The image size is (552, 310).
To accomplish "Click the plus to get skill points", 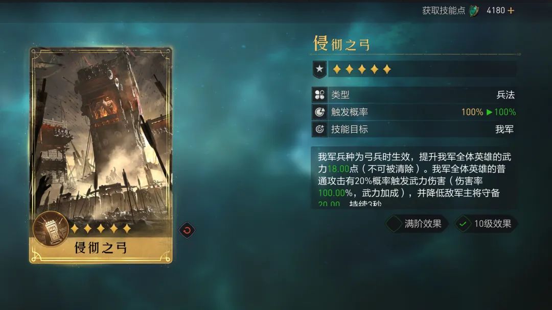I will click(511, 11).
